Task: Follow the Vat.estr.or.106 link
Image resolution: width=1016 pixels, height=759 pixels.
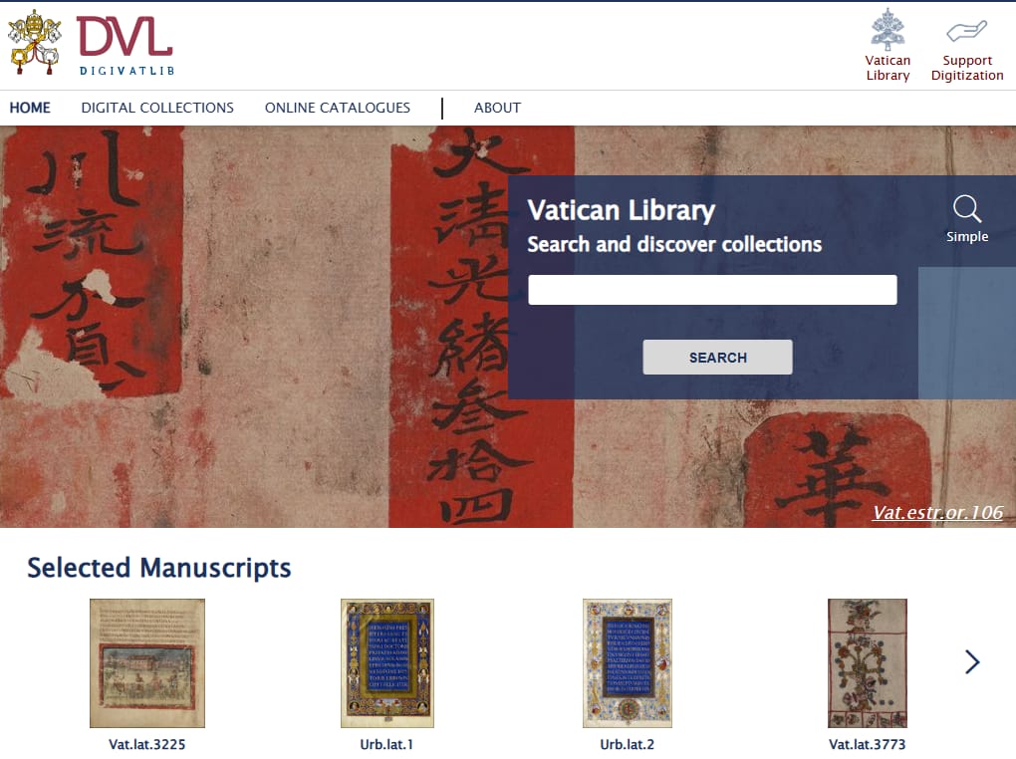Action: [937, 512]
